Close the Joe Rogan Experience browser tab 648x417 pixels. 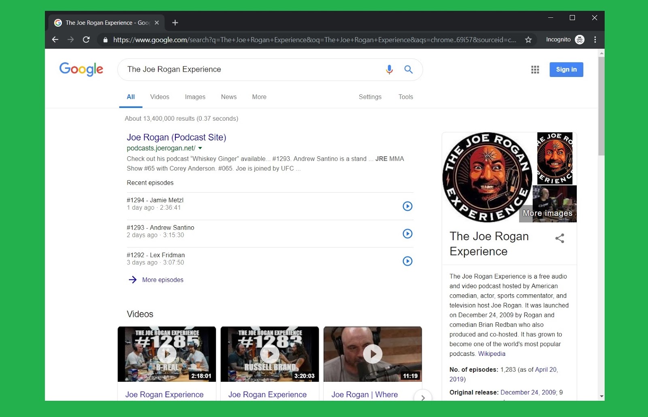pyautogui.click(x=157, y=23)
